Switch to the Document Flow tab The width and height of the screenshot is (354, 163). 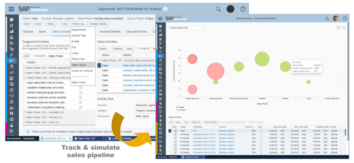(x=137, y=32)
